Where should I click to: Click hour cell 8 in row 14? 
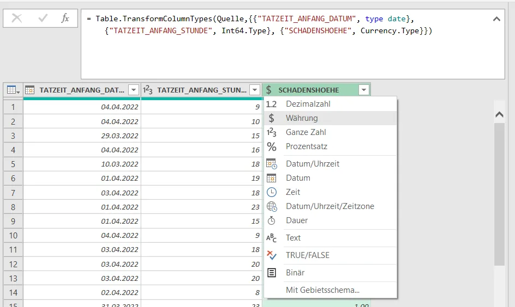coord(201,292)
